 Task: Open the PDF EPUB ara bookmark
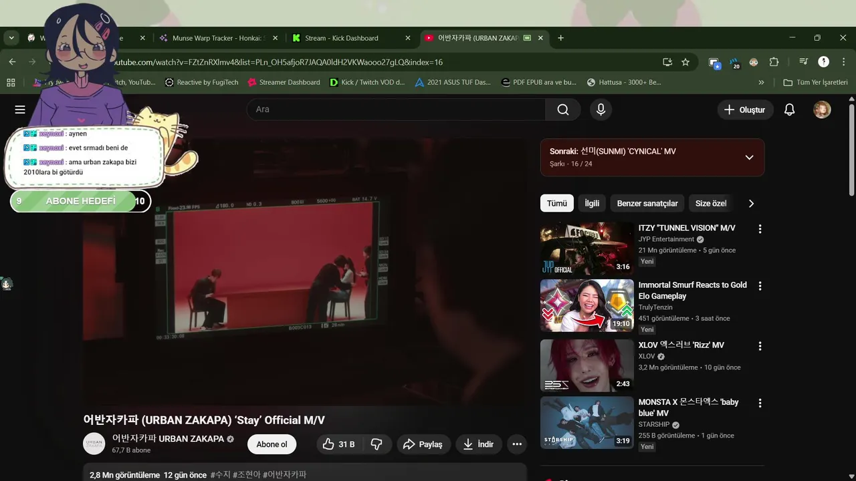pos(539,82)
